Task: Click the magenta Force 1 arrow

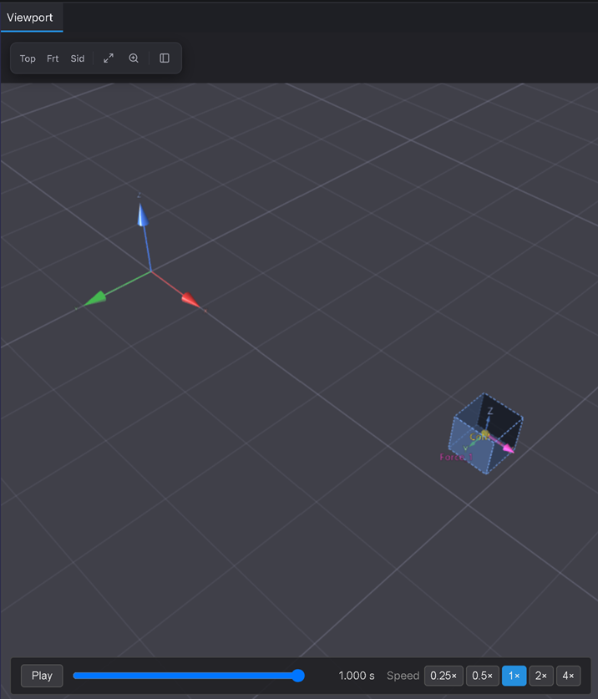Action: (x=502, y=444)
